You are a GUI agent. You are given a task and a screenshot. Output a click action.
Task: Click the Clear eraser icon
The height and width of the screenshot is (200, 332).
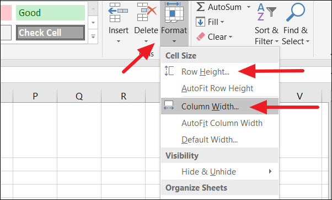(201, 36)
